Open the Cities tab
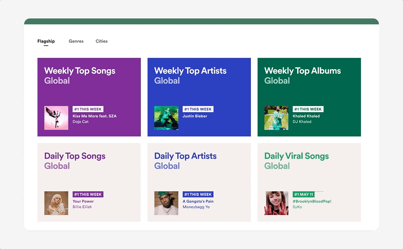This screenshot has width=403, height=249. 102,41
